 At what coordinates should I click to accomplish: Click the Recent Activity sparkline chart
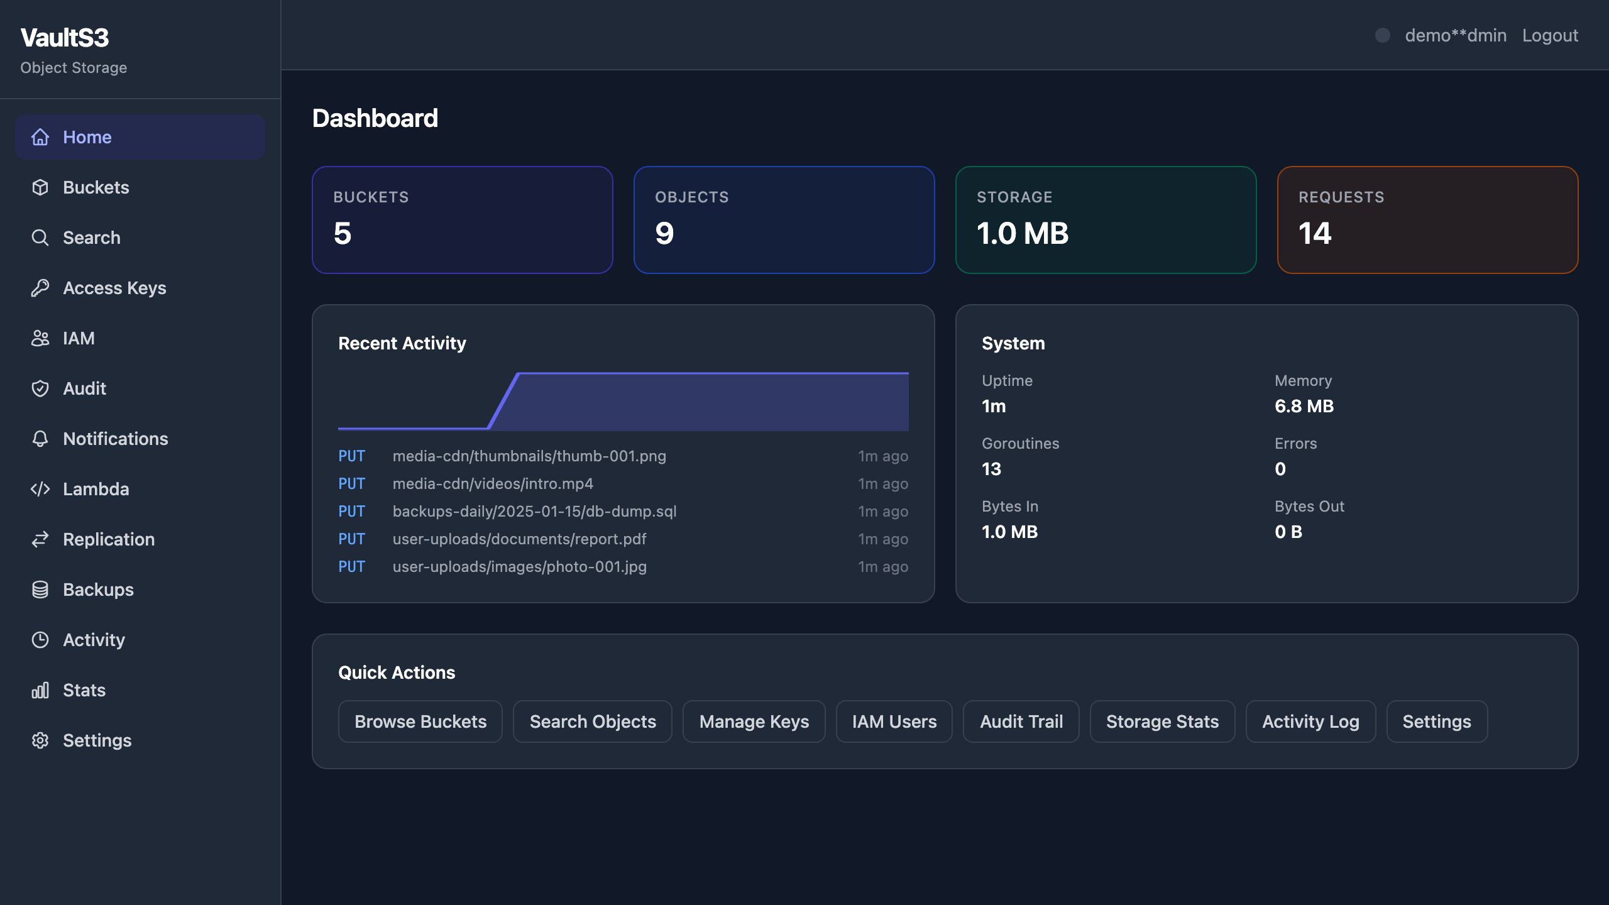click(623, 401)
